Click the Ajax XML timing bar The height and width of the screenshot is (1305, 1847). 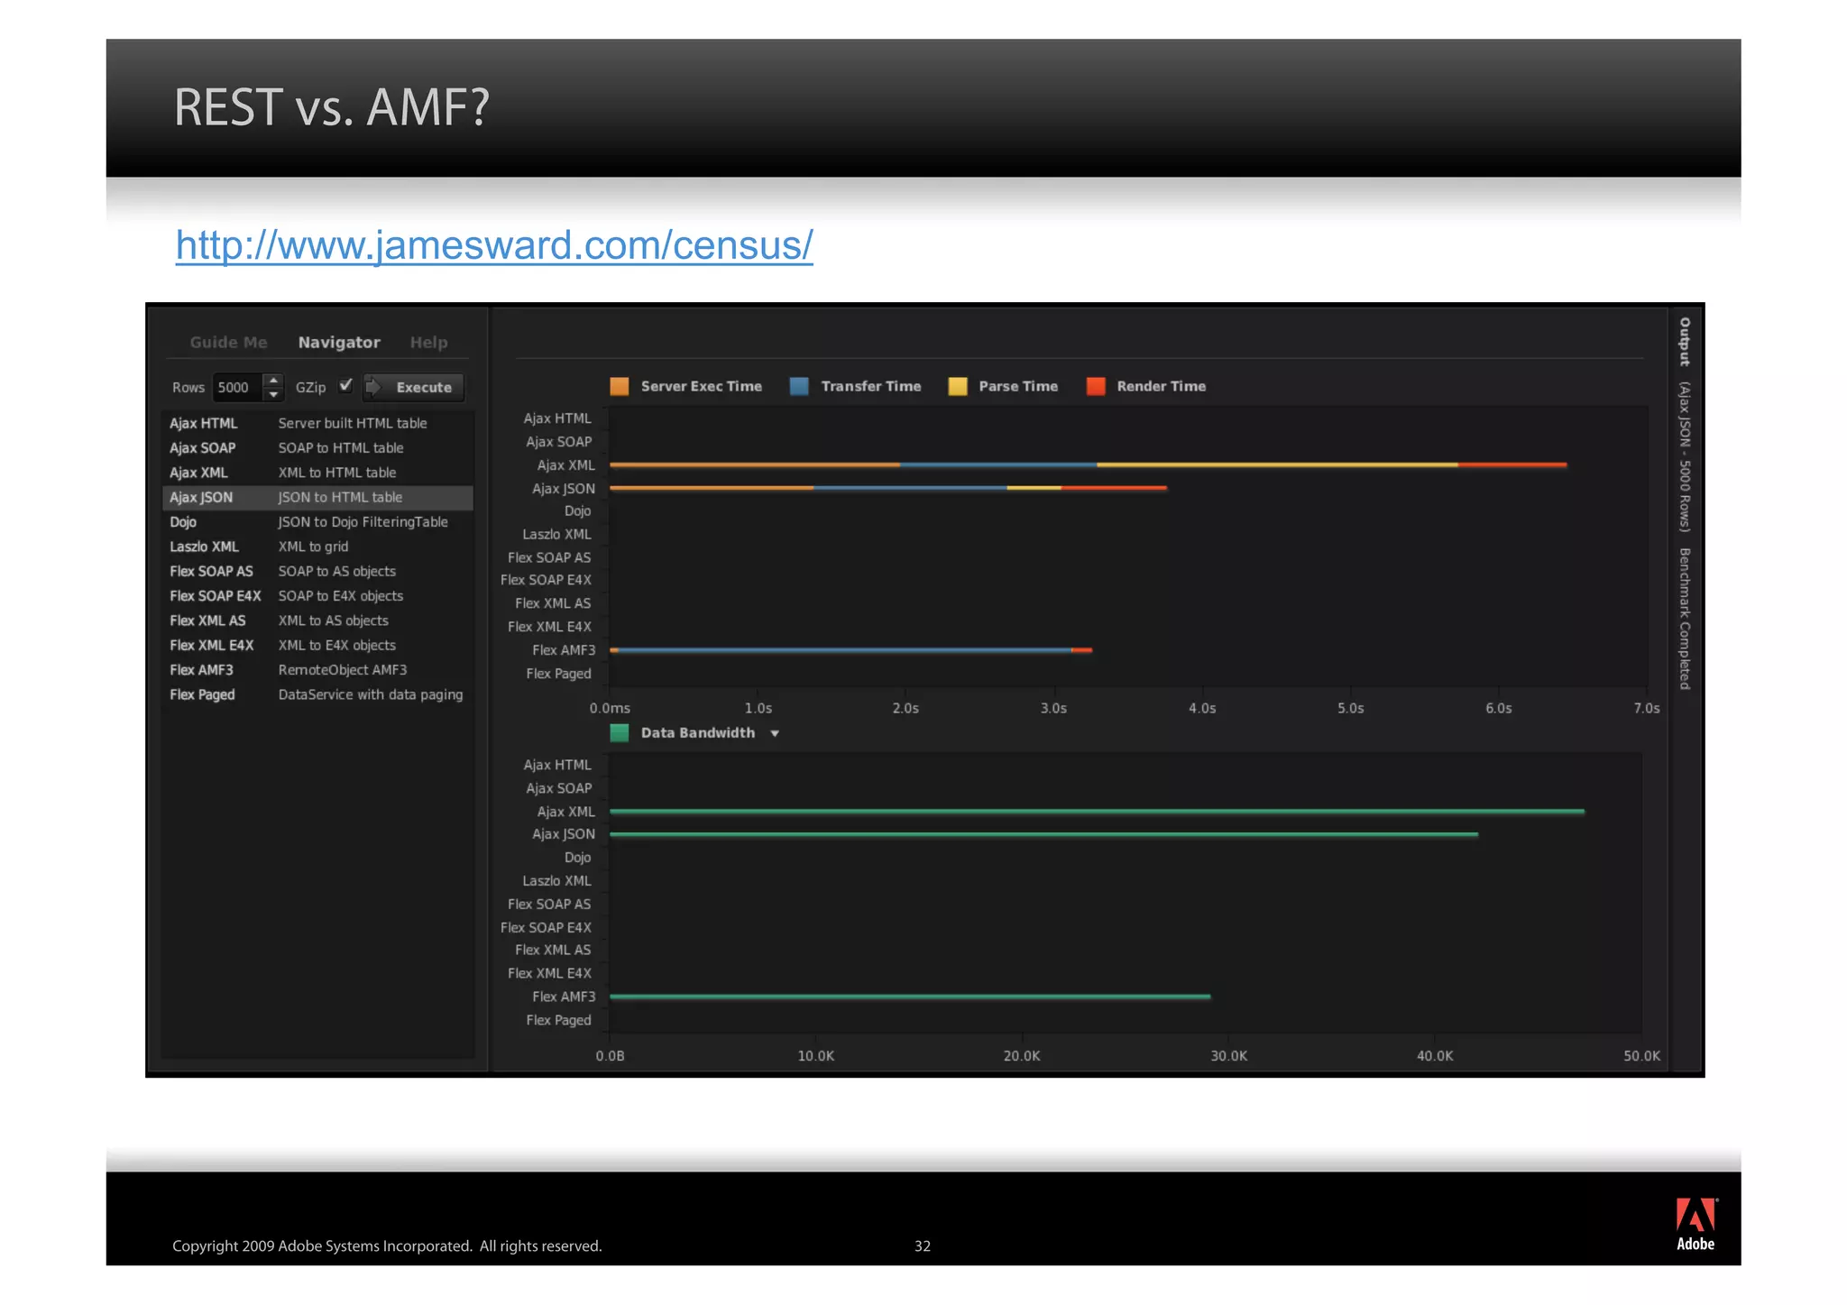click(x=1089, y=464)
